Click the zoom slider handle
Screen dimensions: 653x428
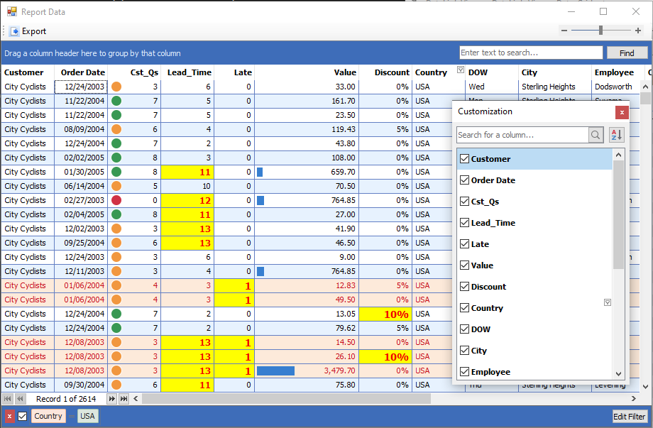click(600, 30)
